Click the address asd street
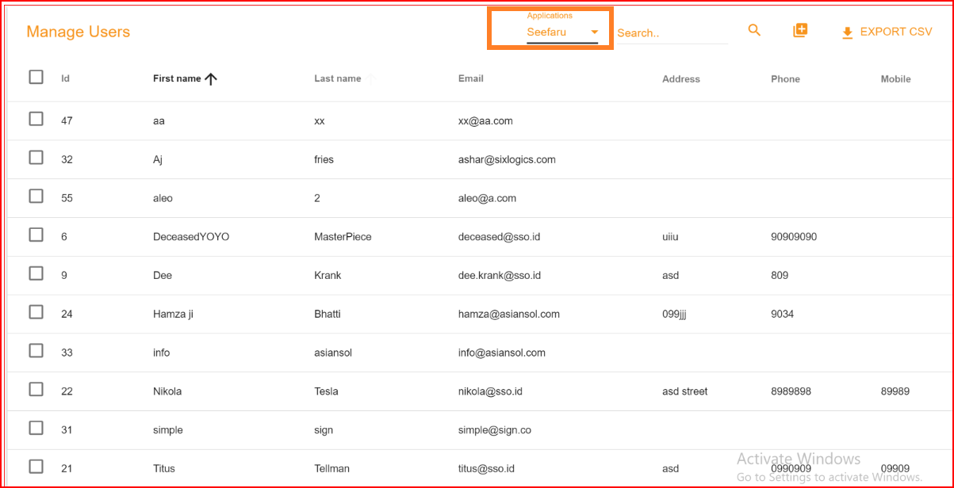The height and width of the screenshot is (488, 954). tap(685, 391)
